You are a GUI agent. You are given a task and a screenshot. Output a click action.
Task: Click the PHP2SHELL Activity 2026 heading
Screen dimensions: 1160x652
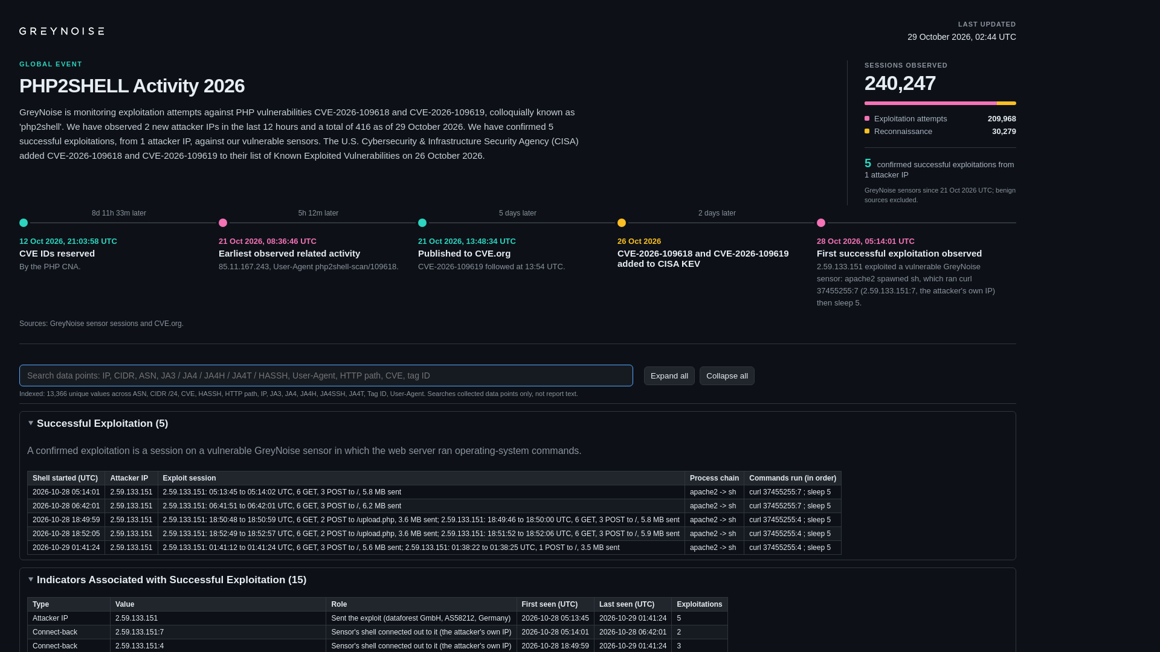click(x=132, y=86)
